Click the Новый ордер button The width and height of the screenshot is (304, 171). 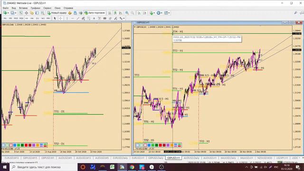(x=57, y=13)
